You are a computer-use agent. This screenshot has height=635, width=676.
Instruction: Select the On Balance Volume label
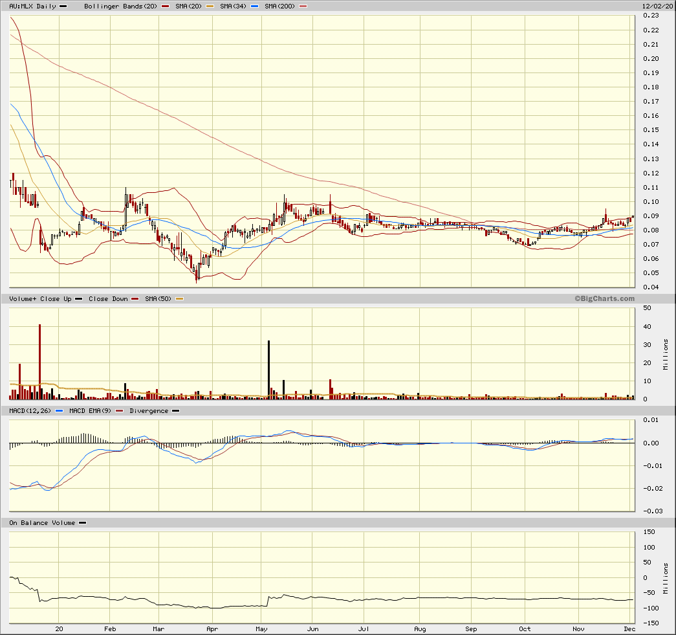tap(42, 523)
